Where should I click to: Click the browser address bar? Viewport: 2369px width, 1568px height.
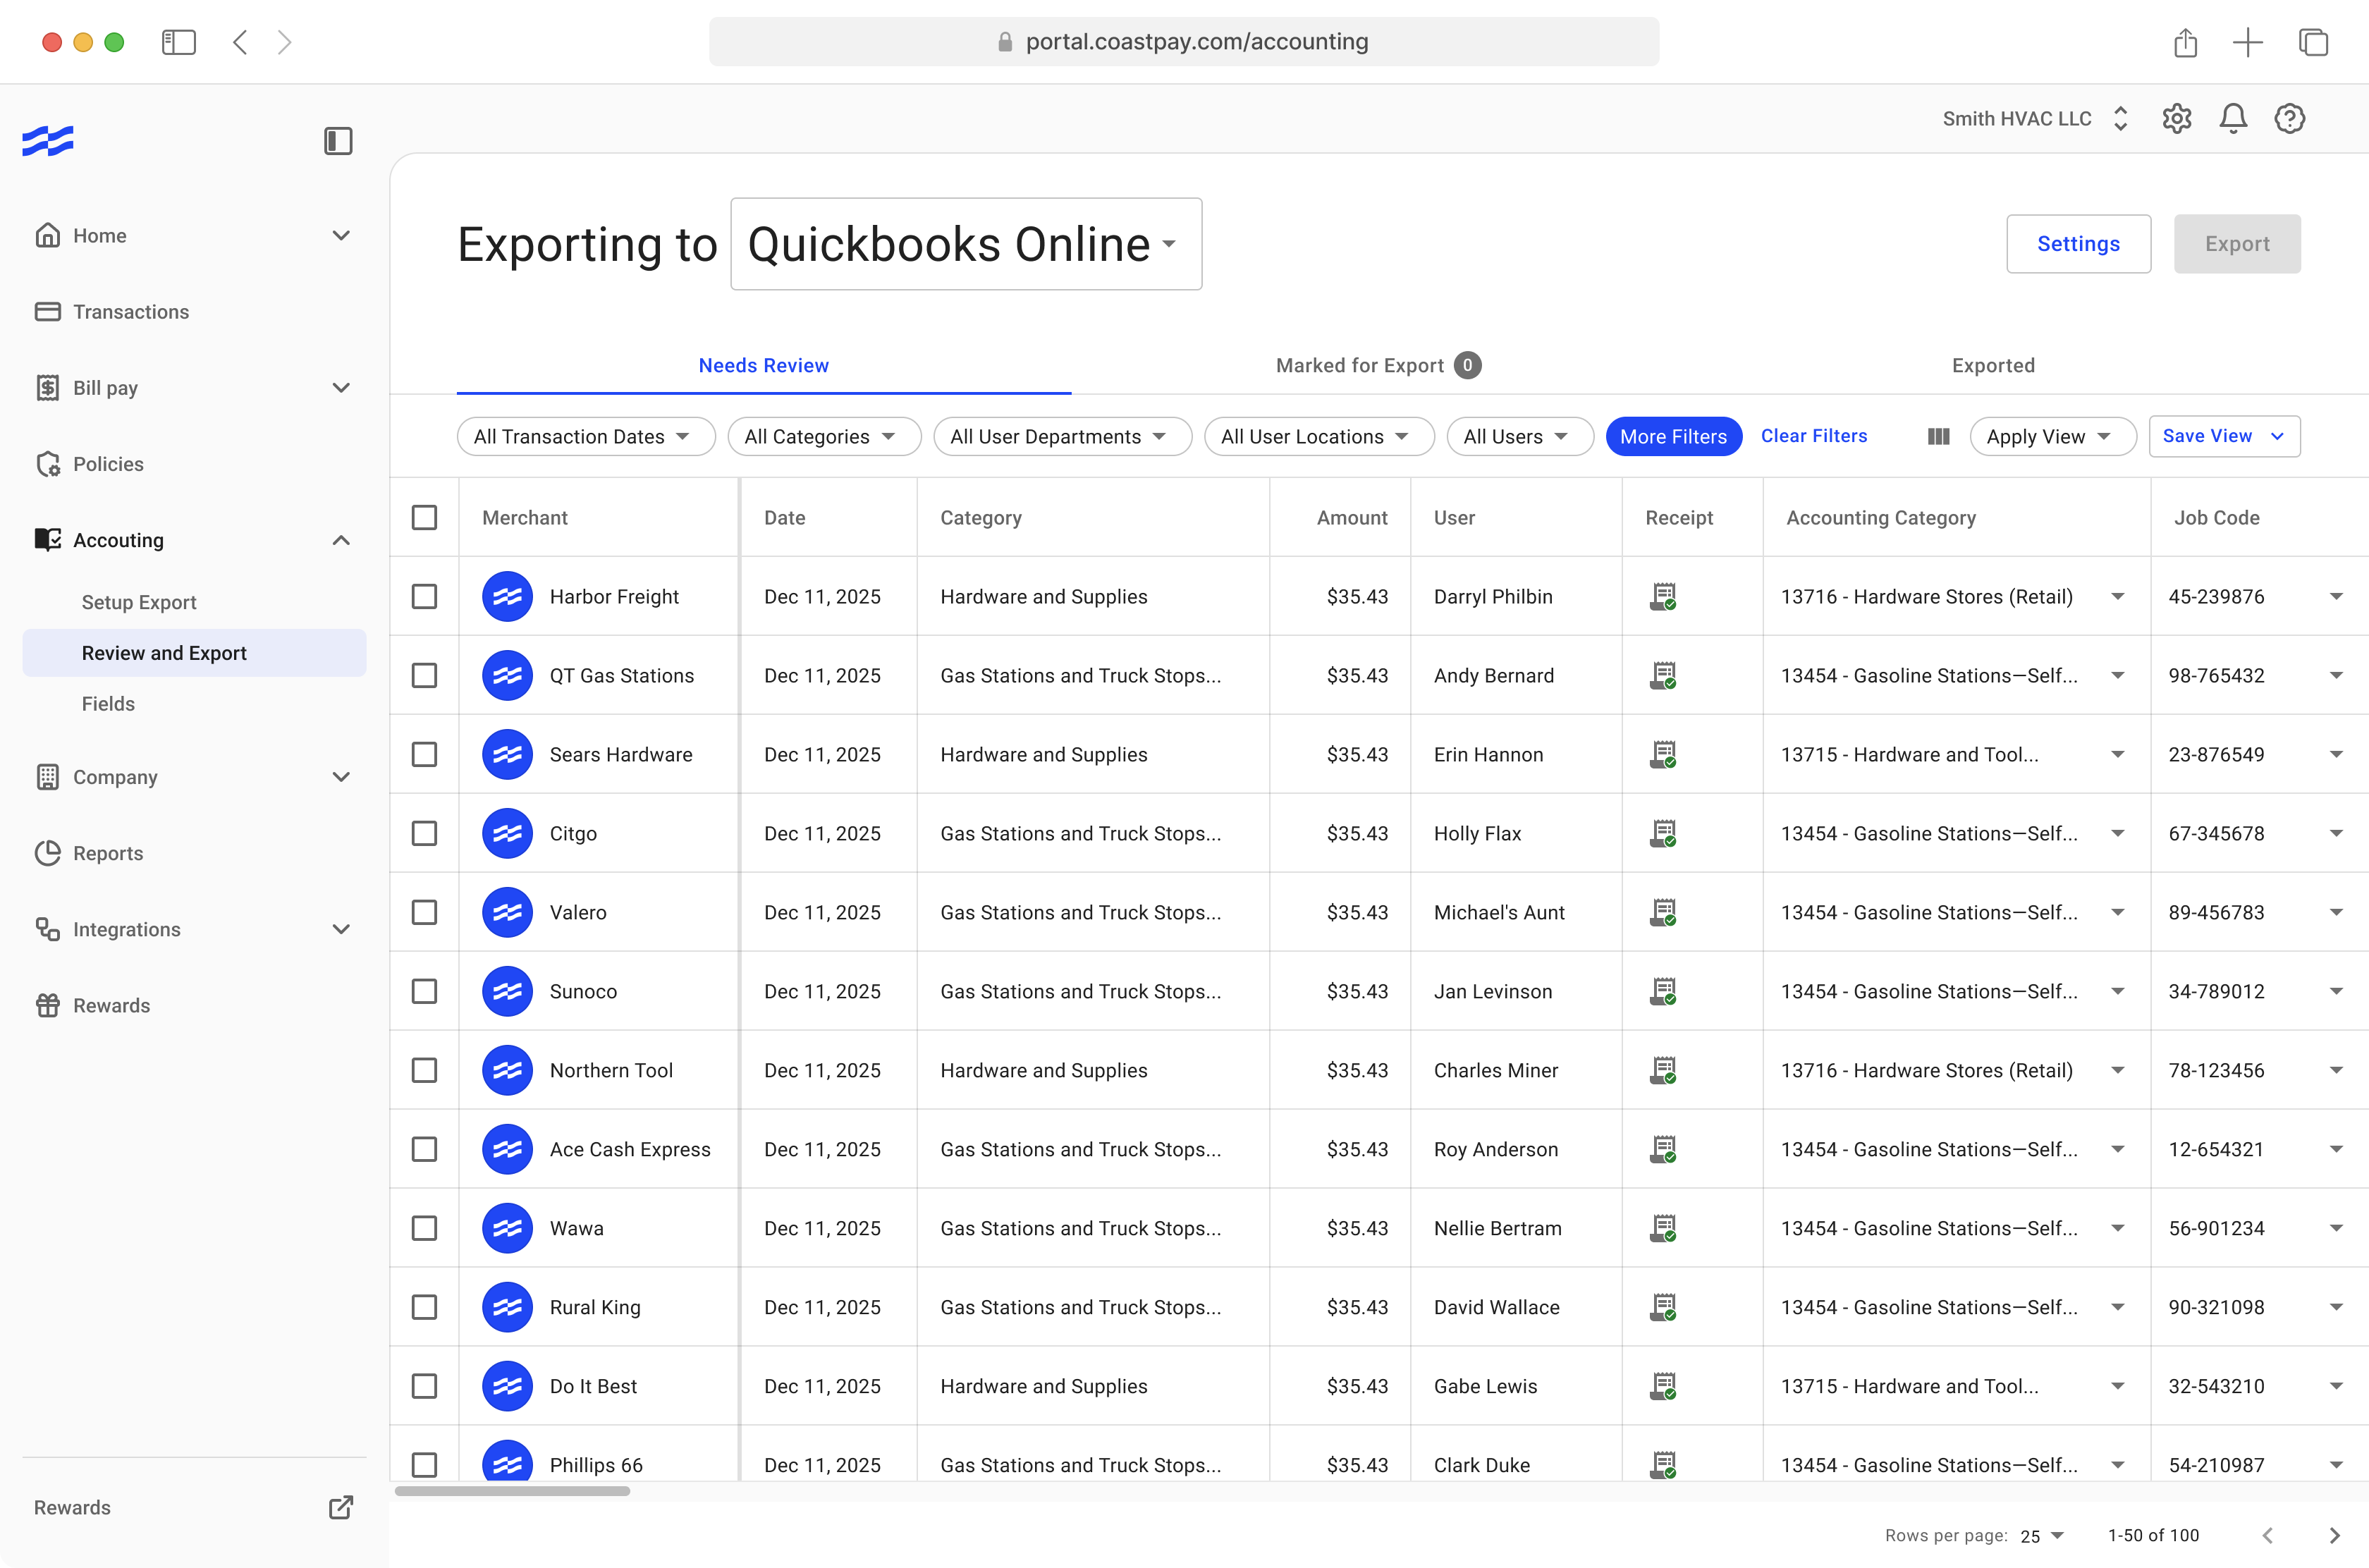pos(1184,41)
